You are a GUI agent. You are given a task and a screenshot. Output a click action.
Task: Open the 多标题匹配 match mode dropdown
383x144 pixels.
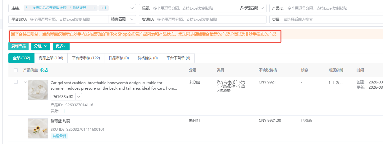251,8
